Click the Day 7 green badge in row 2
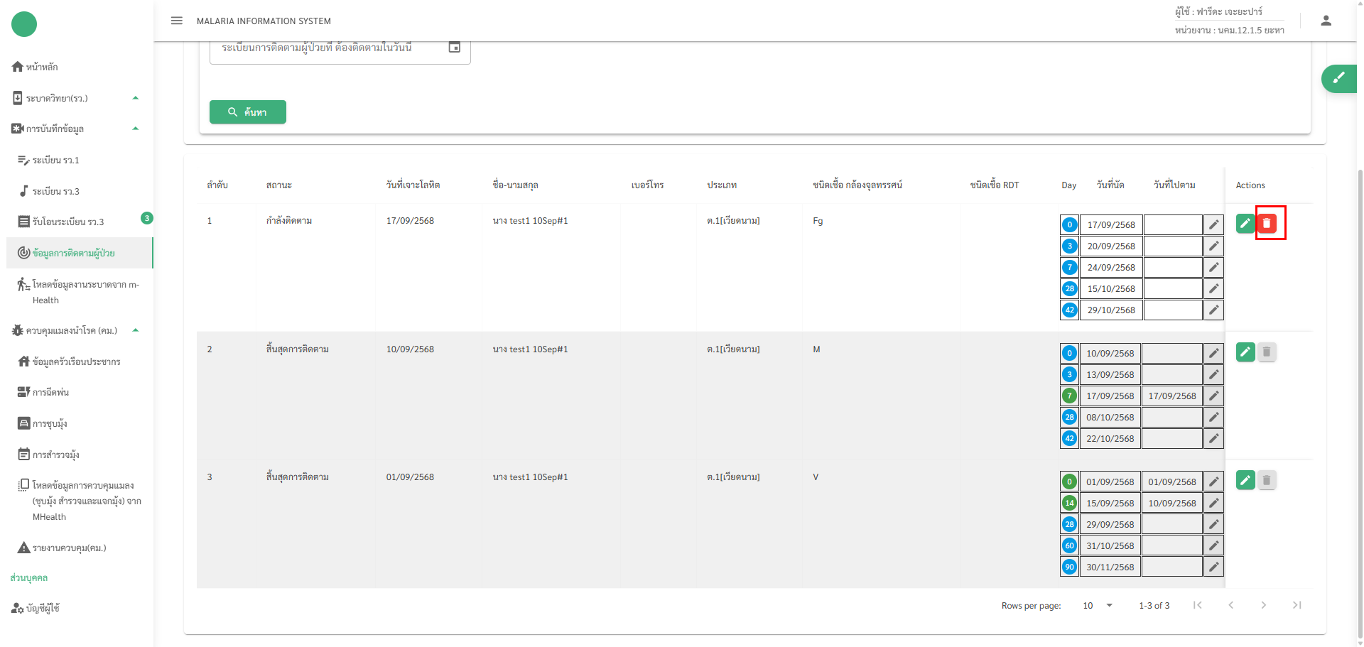The width and height of the screenshot is (1364, 647). click(x=1069, y=396)
